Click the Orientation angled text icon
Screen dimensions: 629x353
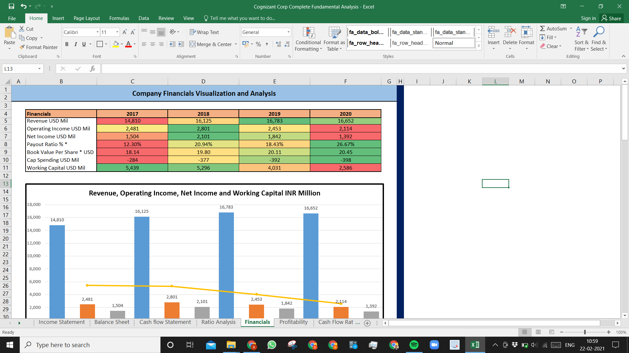pyautogui.click(x=173, y=32)
